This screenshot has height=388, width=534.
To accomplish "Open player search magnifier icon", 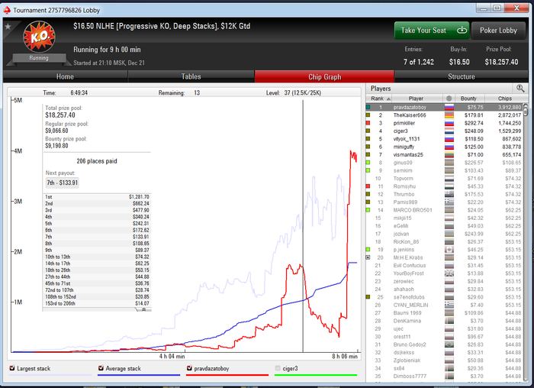I will (520, 89).
